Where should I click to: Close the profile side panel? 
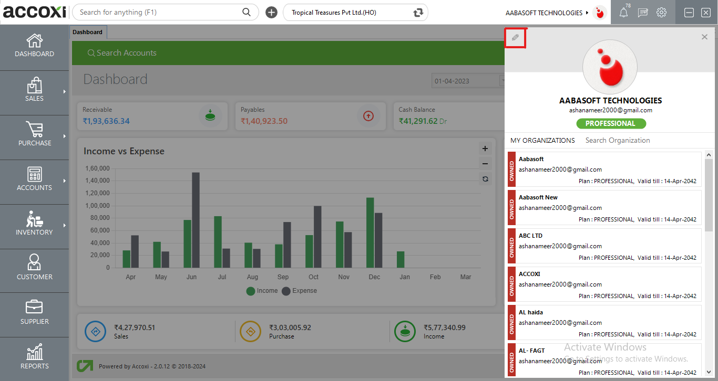(x=704, y=37)
